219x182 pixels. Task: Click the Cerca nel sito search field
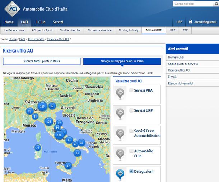pyautogui.click(x=193, y=4)
